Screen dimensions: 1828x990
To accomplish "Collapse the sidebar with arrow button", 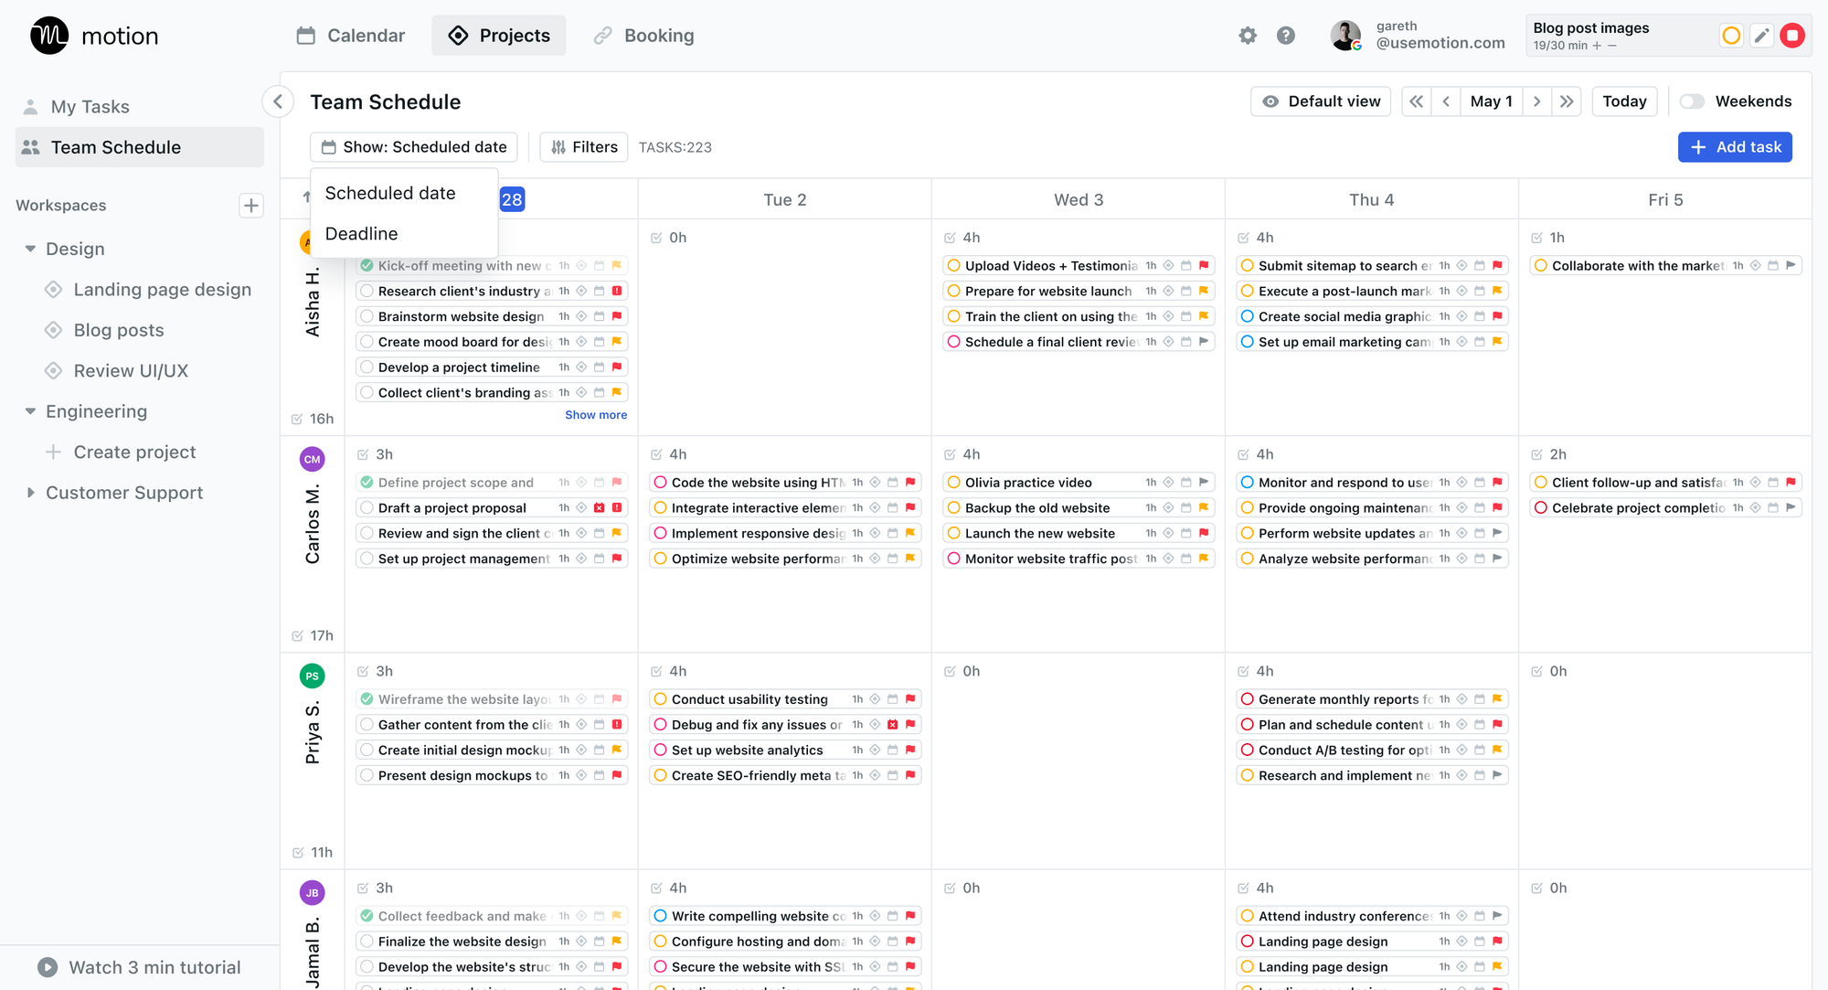I will [x=278, y=101].
